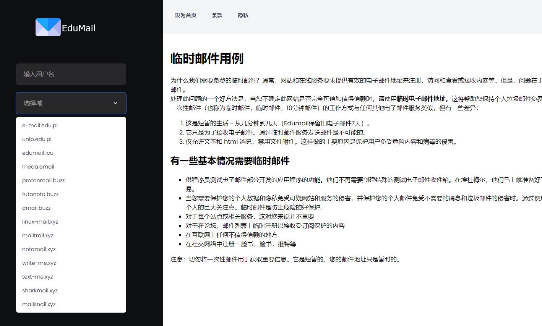Select write-me.xyz from list
The image size is (542, 326).
tap(39, 263)
